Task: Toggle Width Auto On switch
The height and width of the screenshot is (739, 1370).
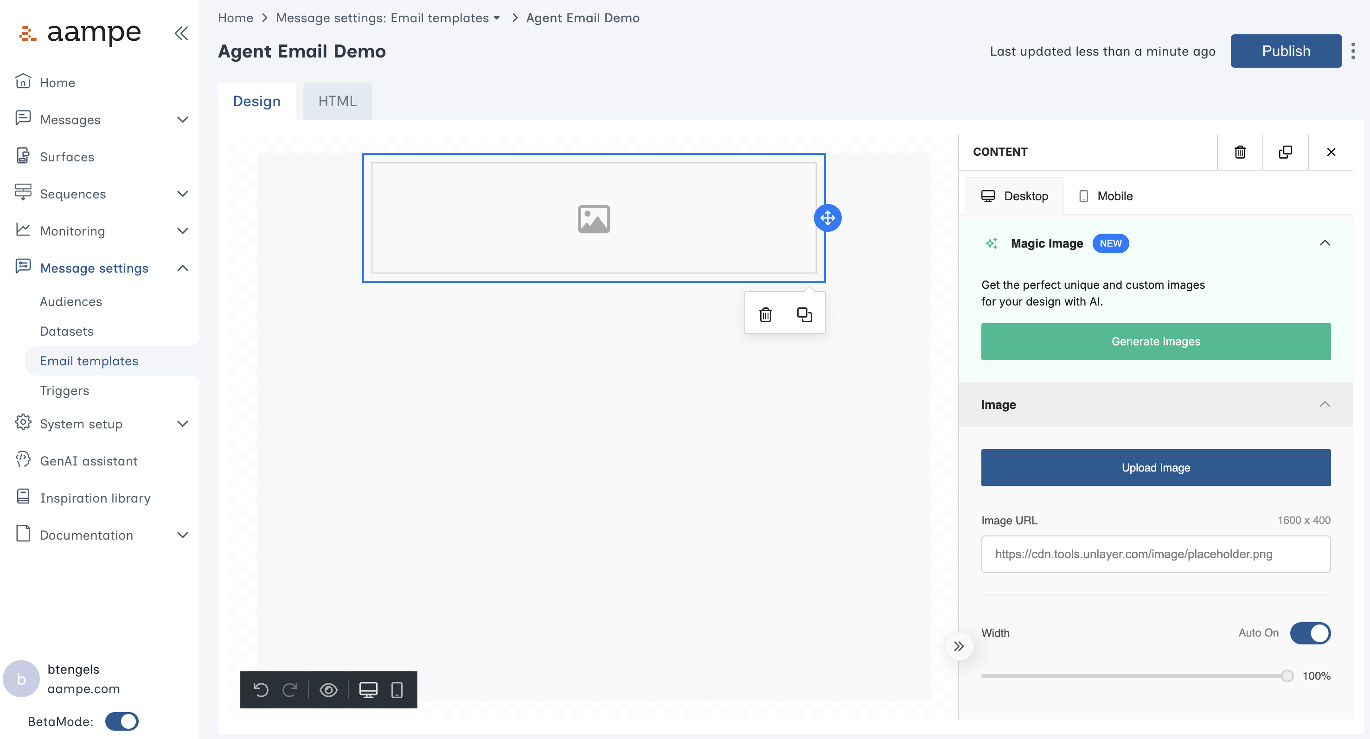Action: click(1311, 633)
